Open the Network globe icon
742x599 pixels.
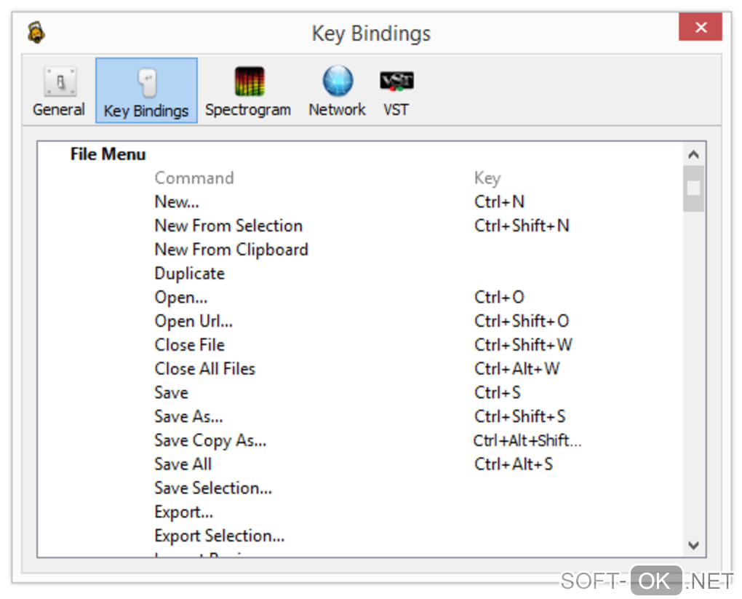tap(338, 82)
